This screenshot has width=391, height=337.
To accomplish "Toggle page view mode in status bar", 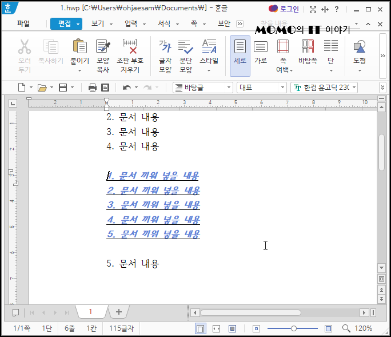I will coord(200,328).
